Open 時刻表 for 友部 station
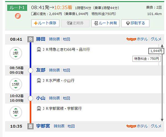 tap(55, 70)
